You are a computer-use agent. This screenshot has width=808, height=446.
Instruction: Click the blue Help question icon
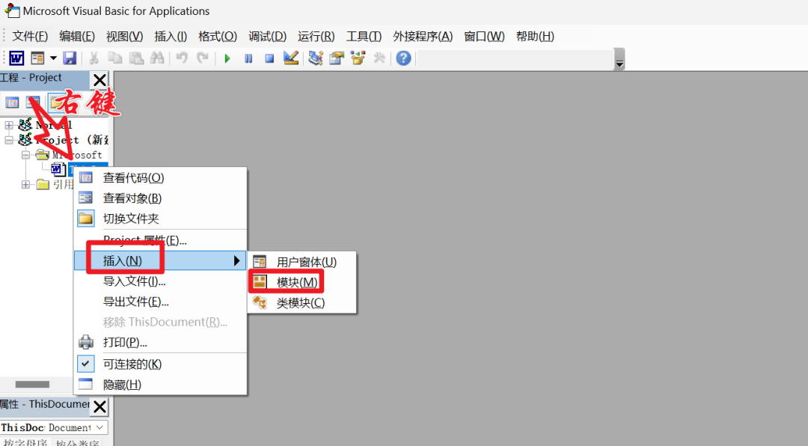(403, 58)
